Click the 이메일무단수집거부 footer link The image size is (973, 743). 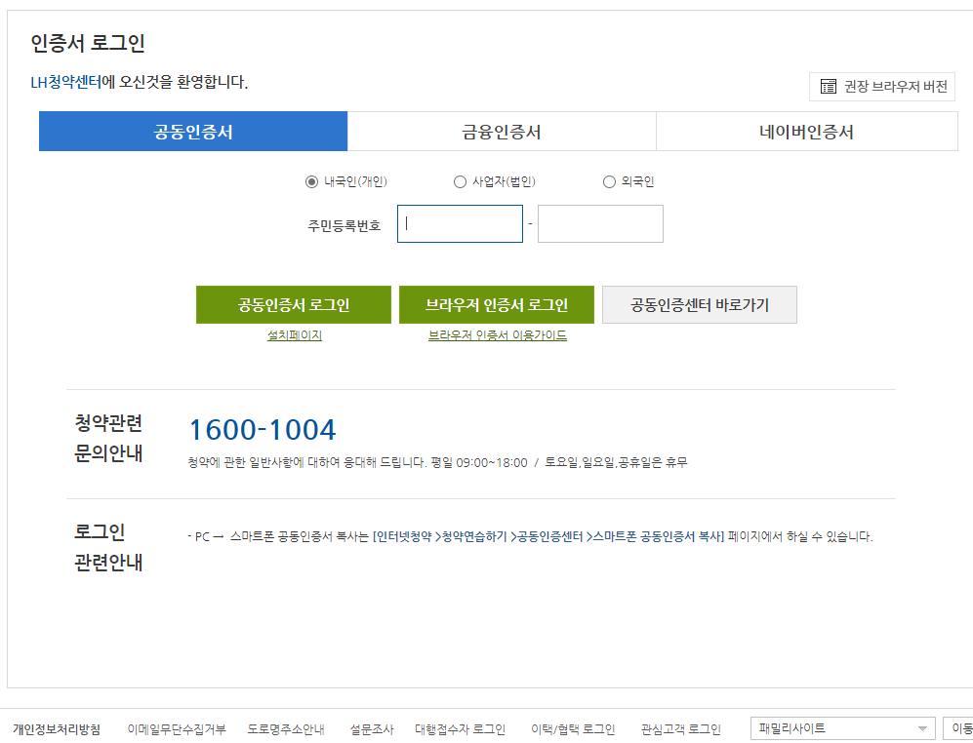pyautogui.click(x=178, y=727)
